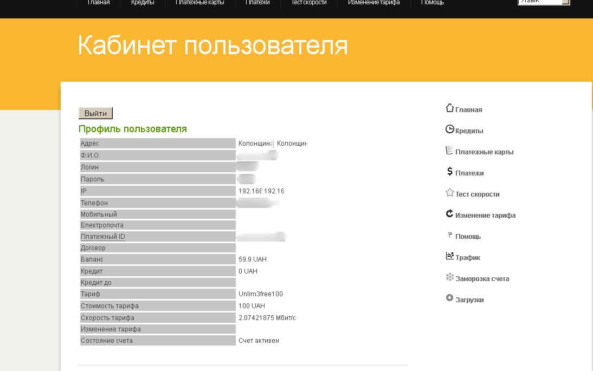Click the status text Счет активен

pos(259,341)
